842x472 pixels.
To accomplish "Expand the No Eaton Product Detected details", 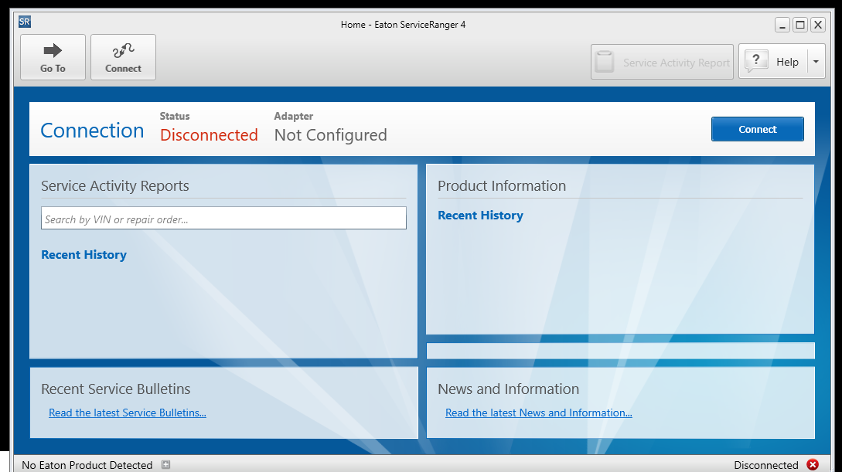I will point(165,464).
